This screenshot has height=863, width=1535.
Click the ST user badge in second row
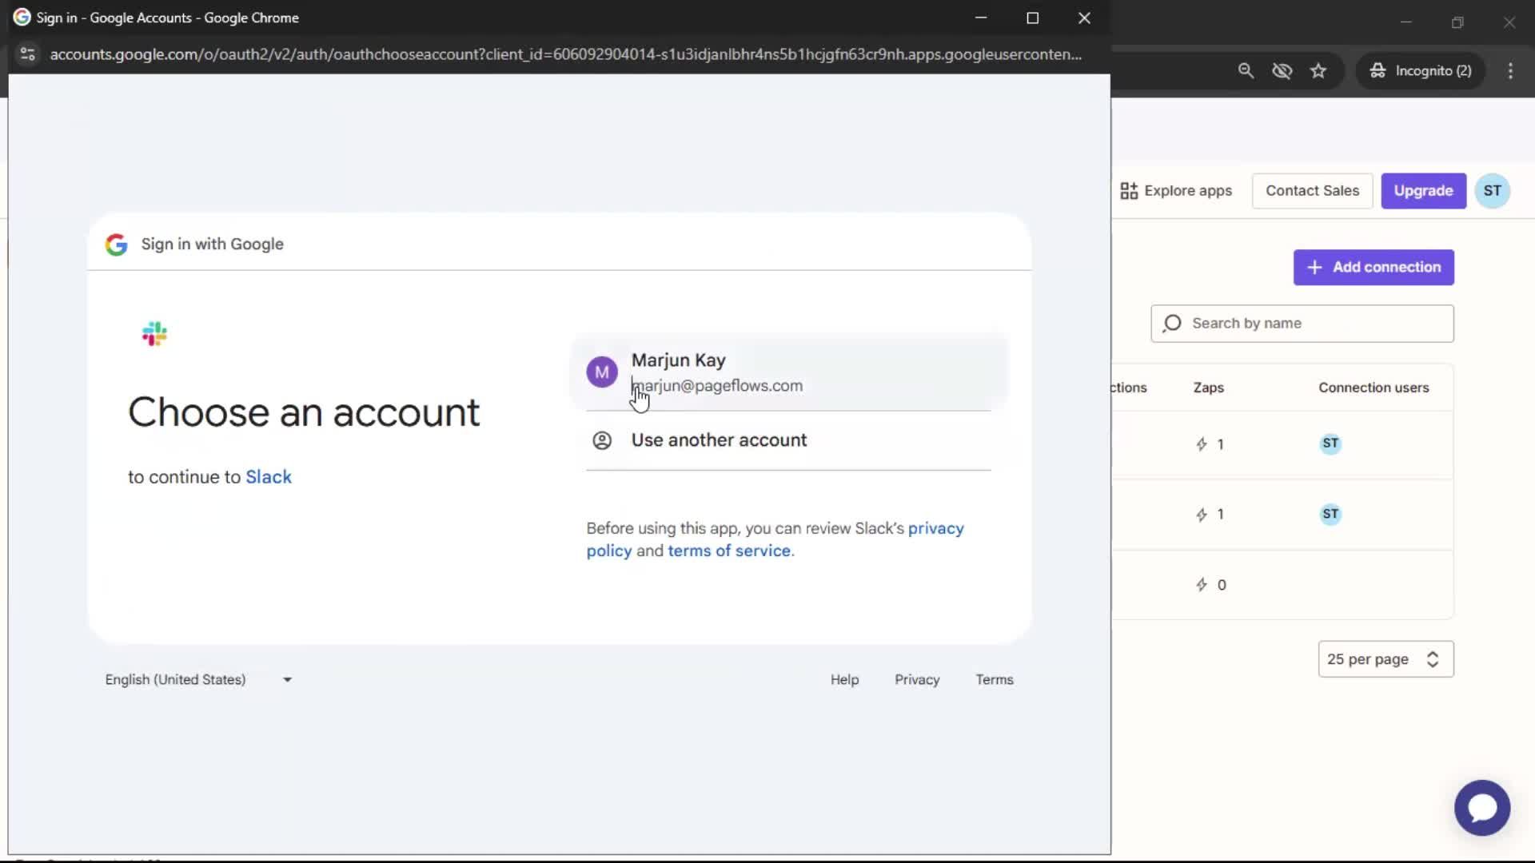[1330, 514]
